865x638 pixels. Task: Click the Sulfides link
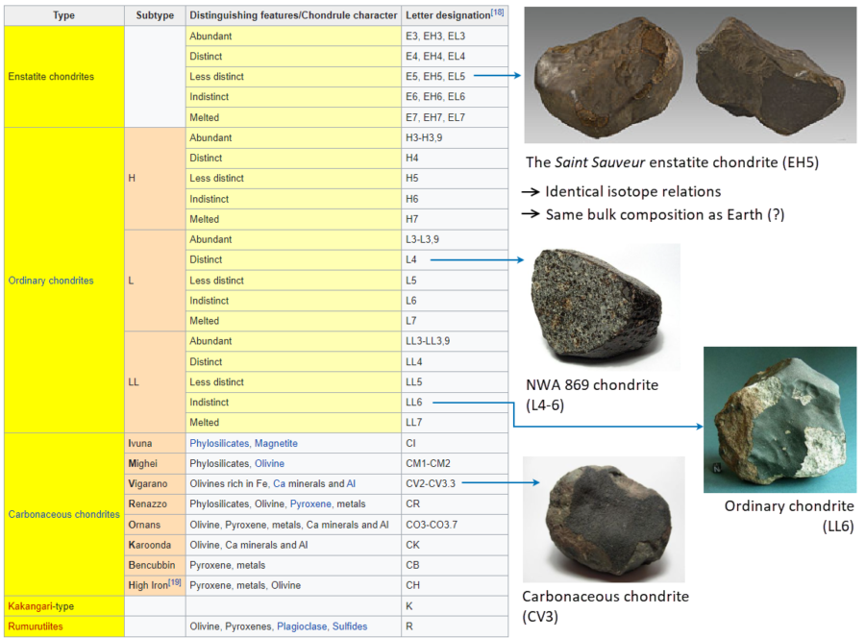pos(350,626)
